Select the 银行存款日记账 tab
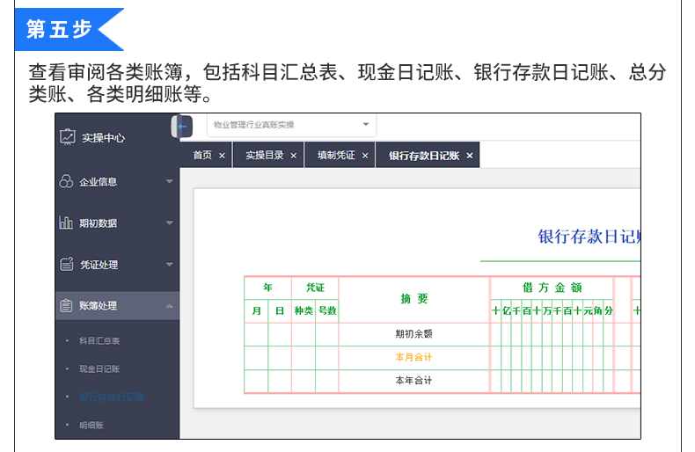Image resolution: width=695 pixels, height=452 pixels. click(x=424, y=156)
